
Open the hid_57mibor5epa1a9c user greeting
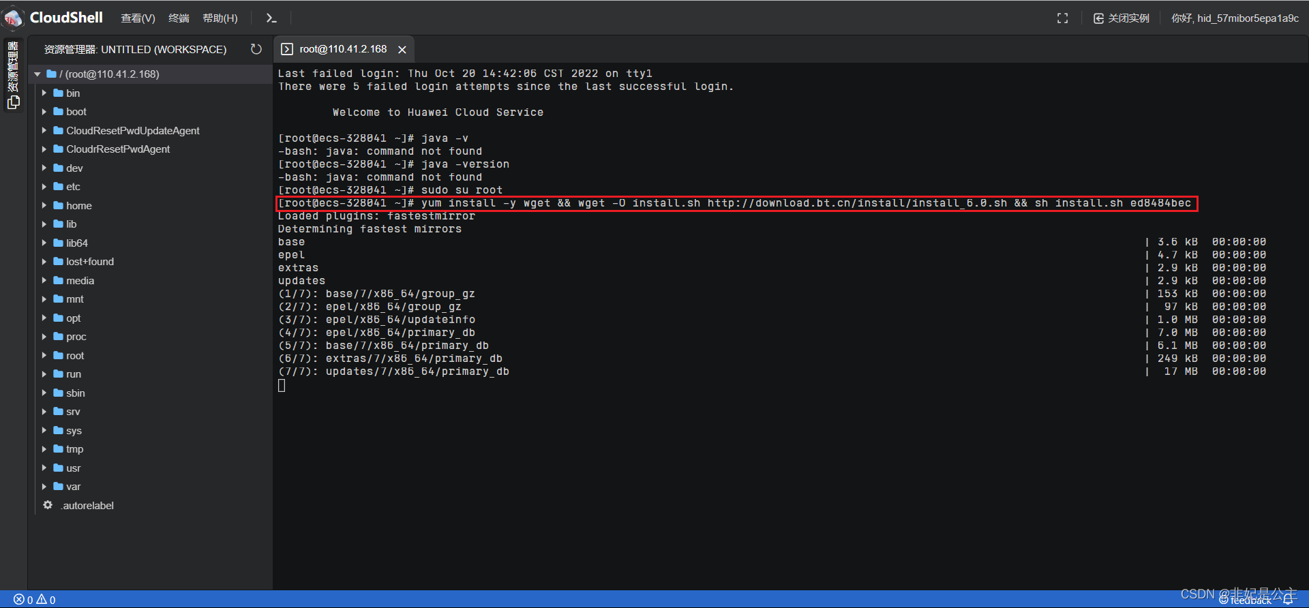click(x=1235, y=18)
